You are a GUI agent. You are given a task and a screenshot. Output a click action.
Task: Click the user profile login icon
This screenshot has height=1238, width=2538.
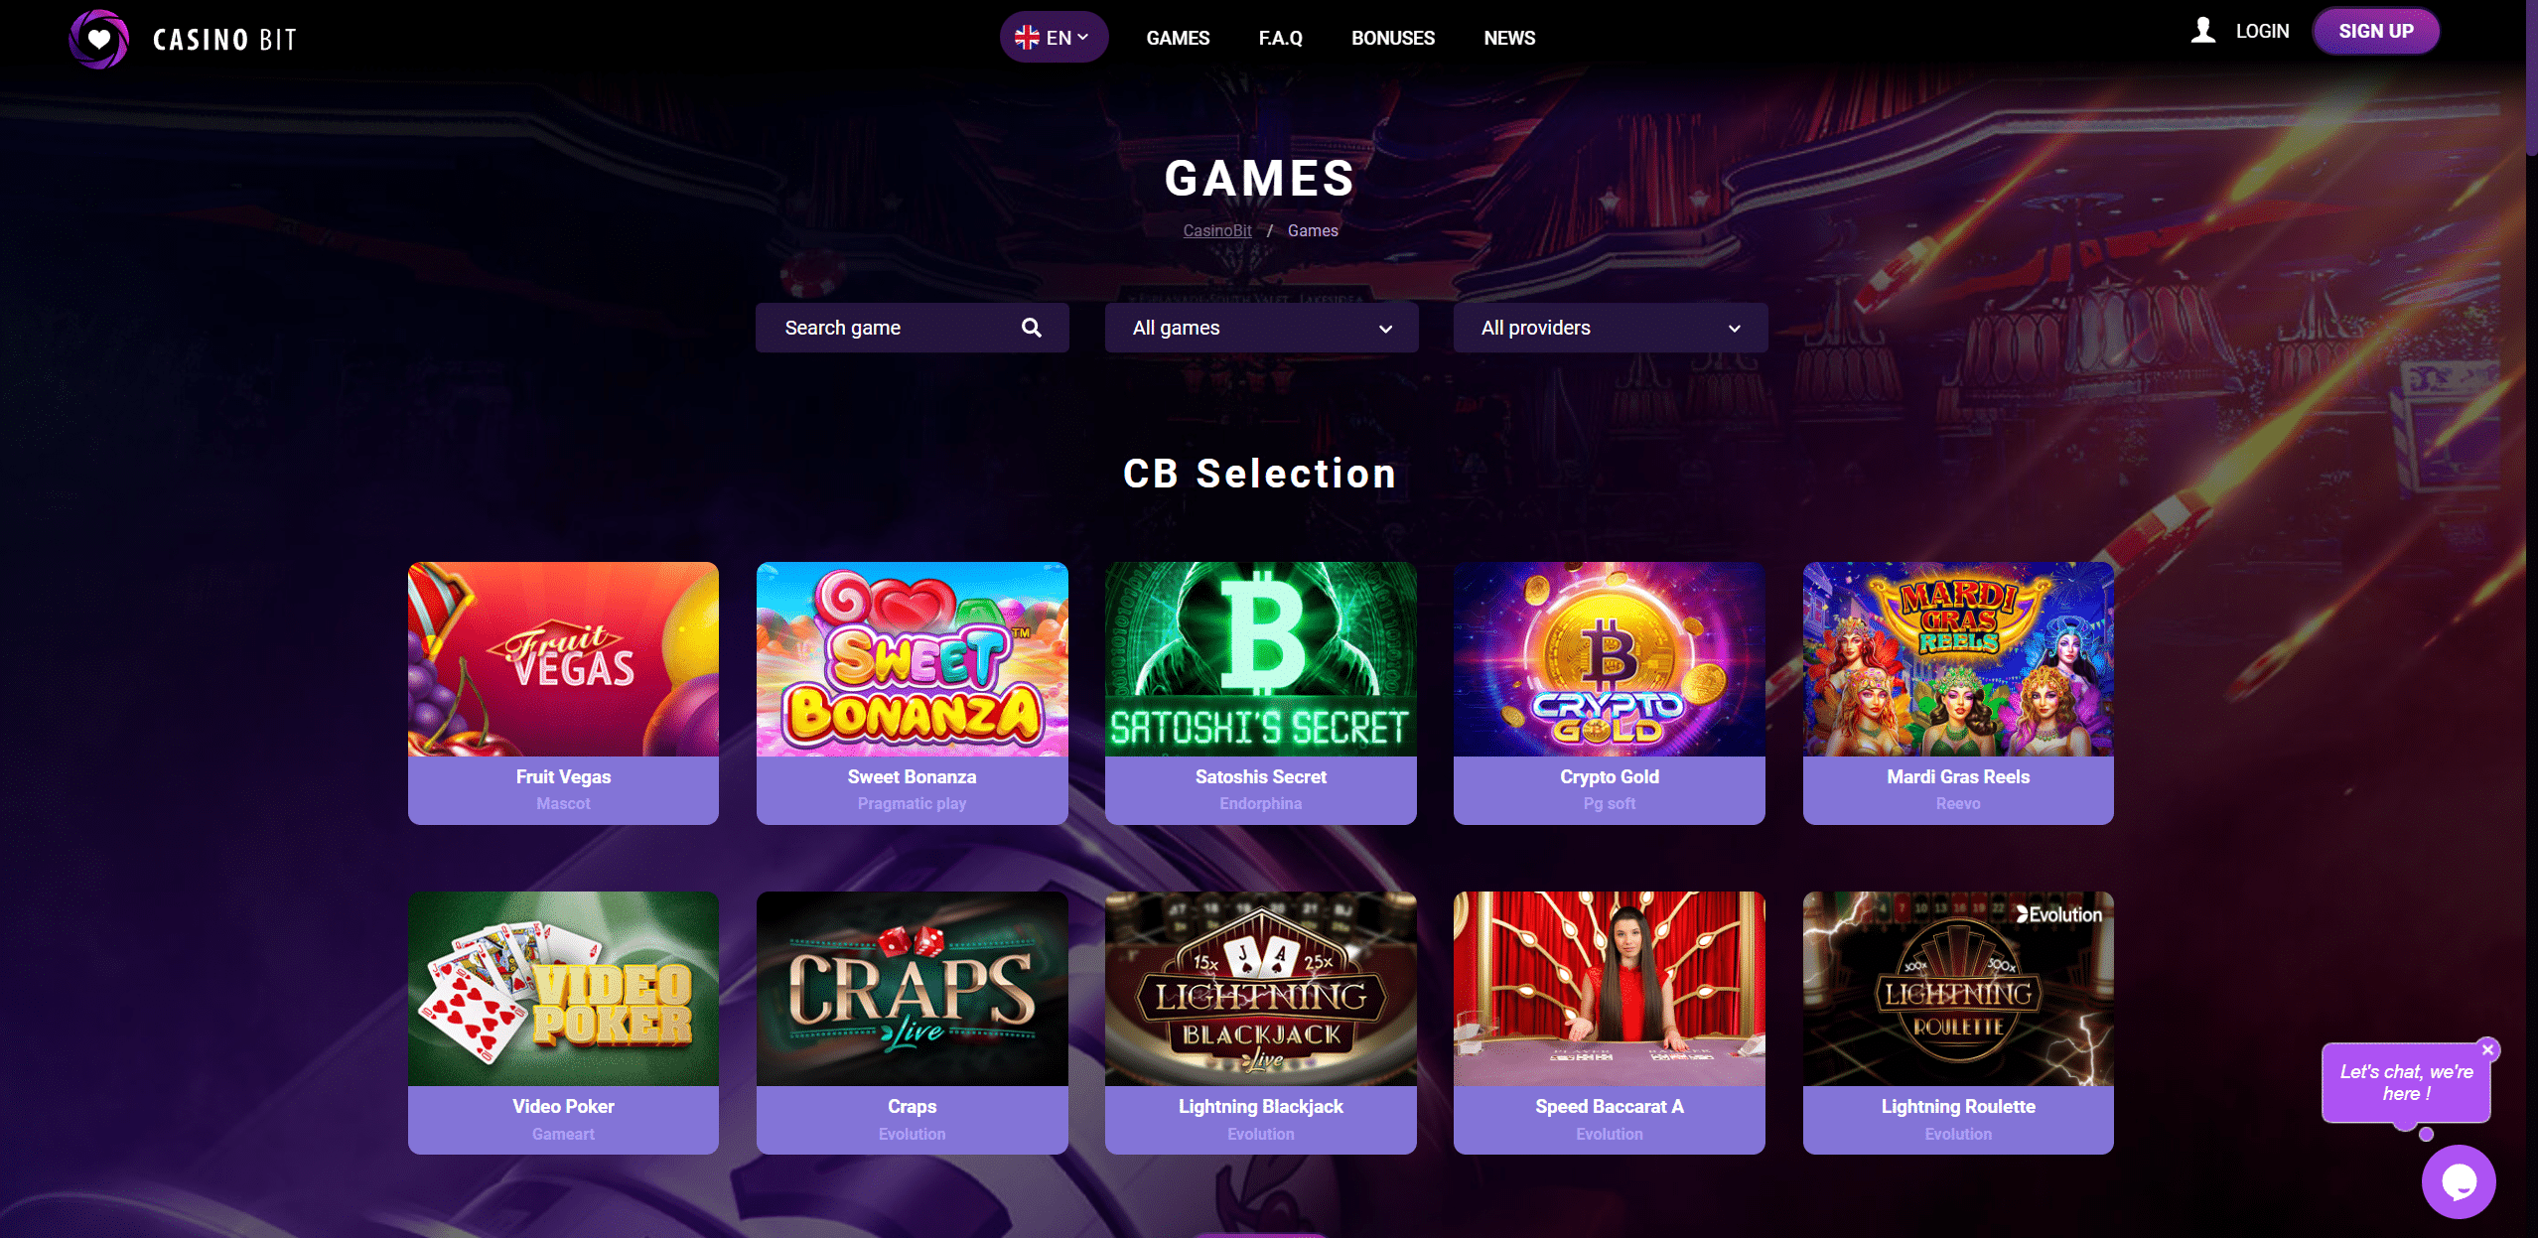[2203, 31]
